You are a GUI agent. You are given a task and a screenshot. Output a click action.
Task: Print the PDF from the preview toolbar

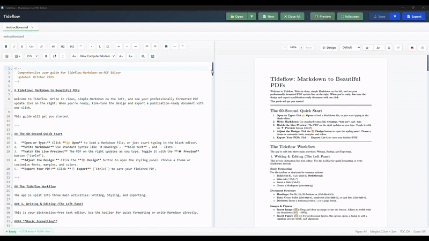coord(412,48)
